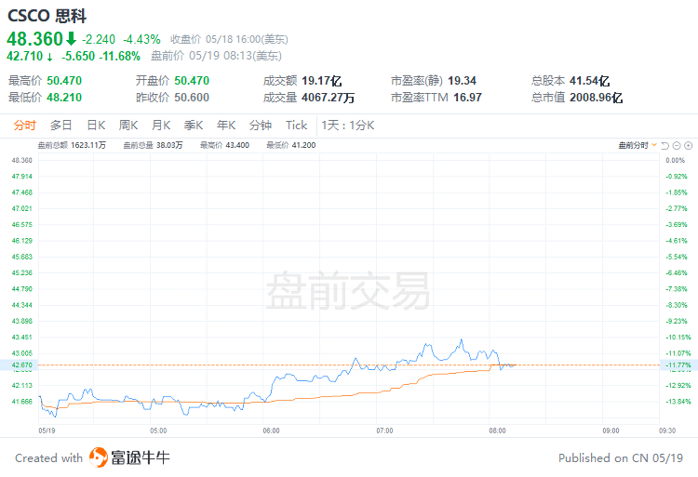Click the pre-market price 42.710
The width and height of the screenshot is (698, 477).
(x=24, y=56)
